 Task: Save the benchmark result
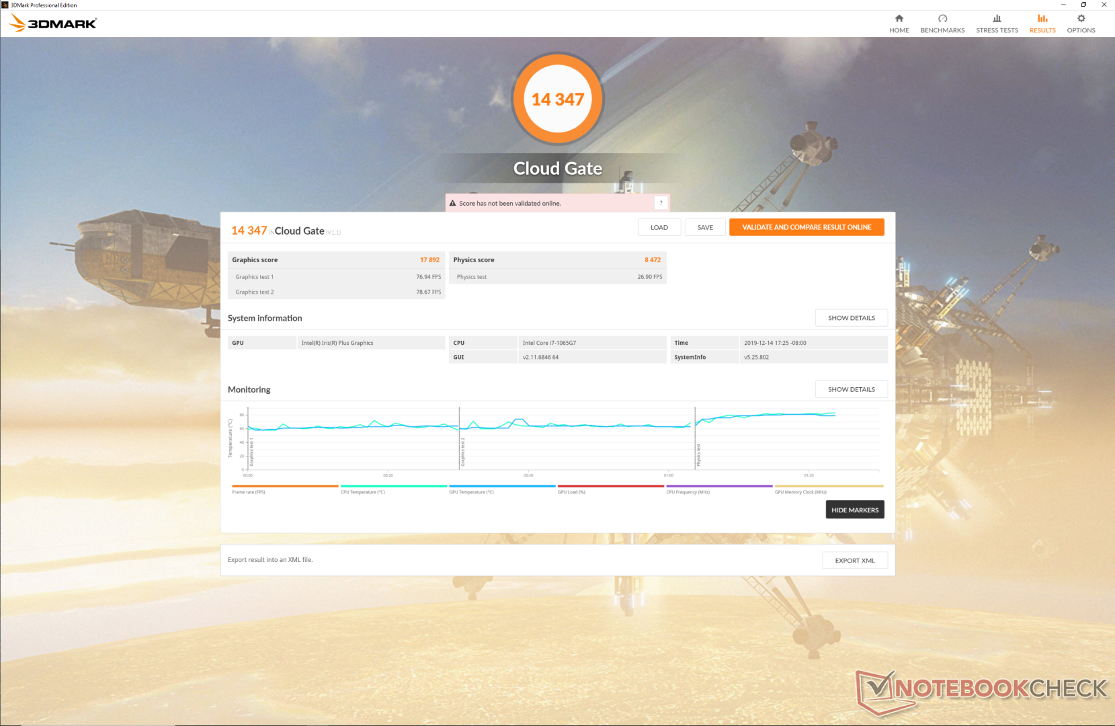tap(704, 227)
